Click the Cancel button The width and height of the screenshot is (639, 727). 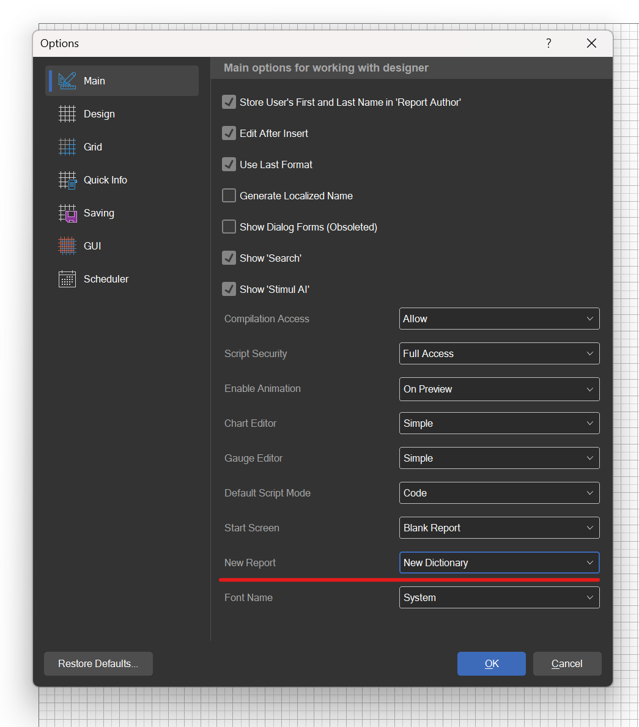(567, 663)
